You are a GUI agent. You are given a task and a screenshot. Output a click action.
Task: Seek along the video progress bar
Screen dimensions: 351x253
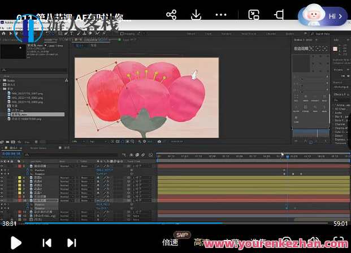[176, 223]
